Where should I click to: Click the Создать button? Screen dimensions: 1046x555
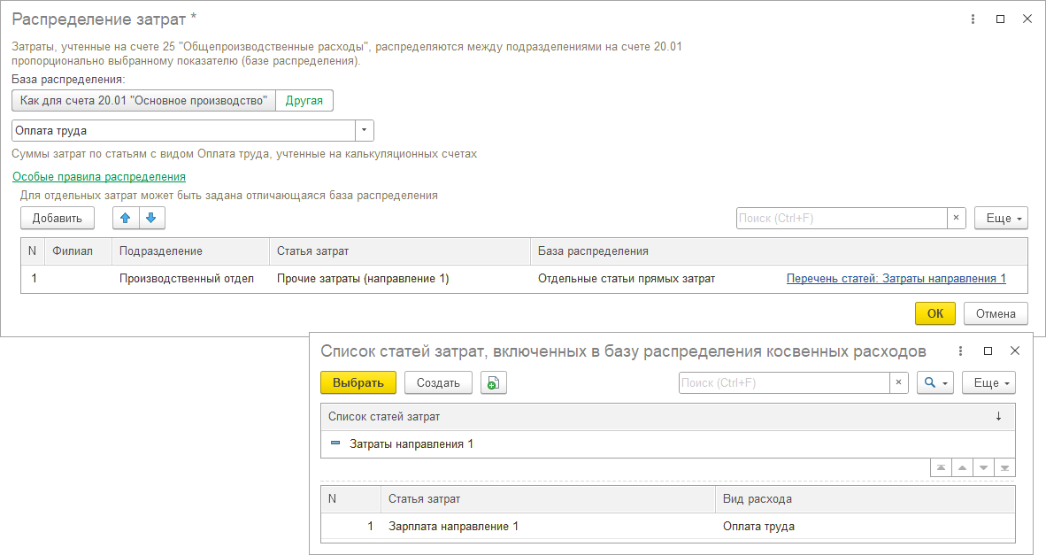pyautogui.click(x=438, y=383)
